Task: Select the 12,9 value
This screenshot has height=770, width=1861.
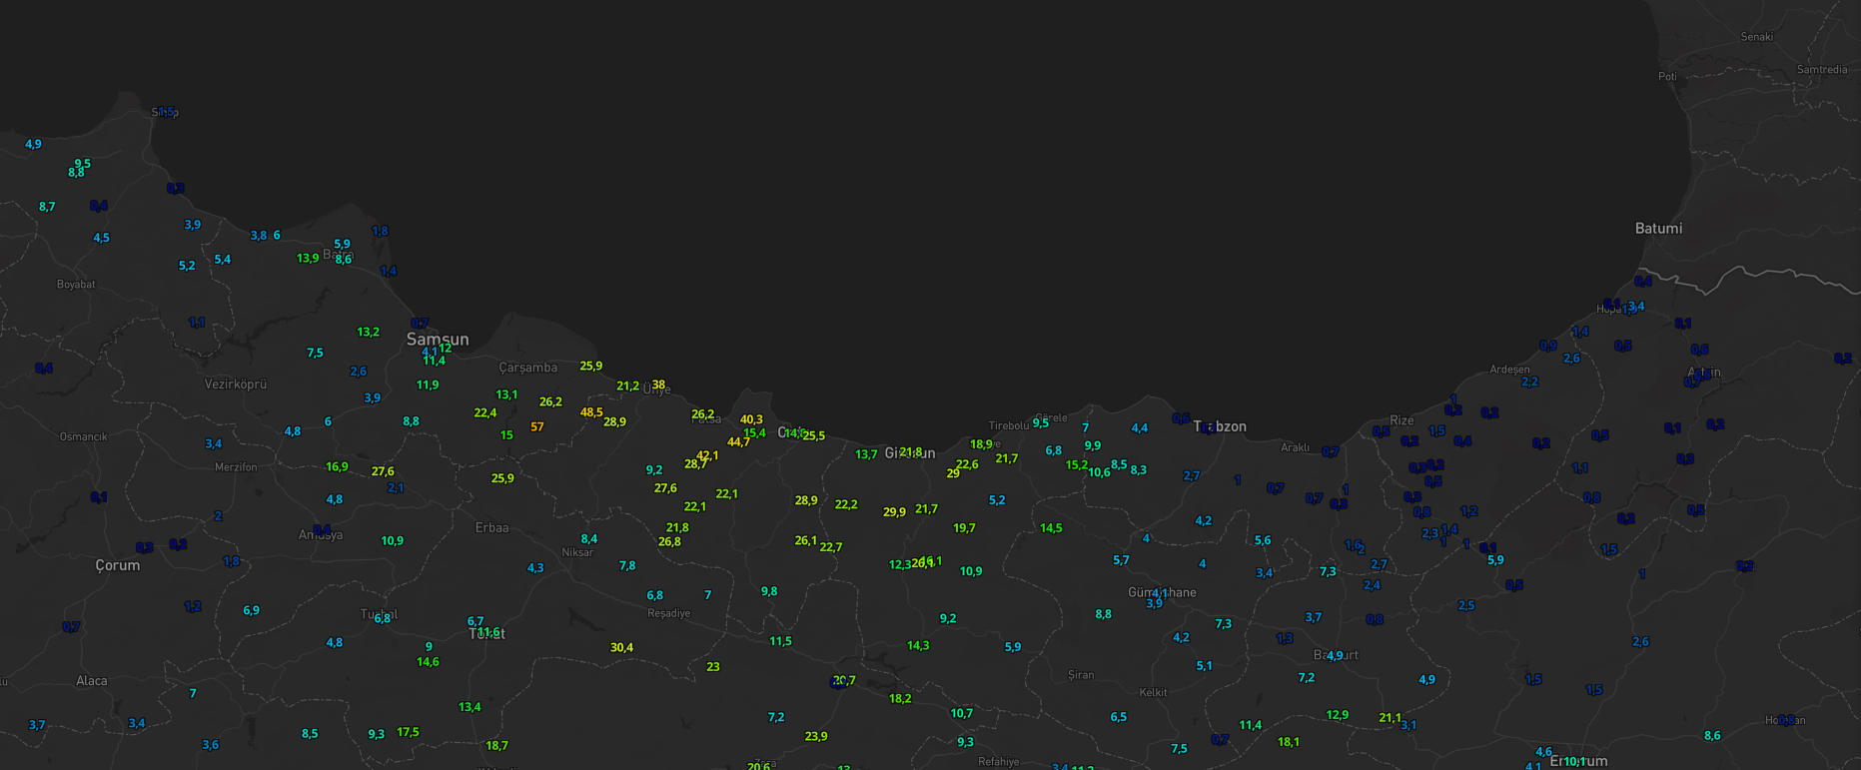Action: (1337, 714)
